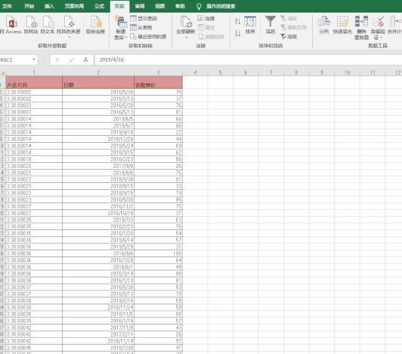Click the formula bar showing 2019/4/18

pyautogui.click(x=248, y=60)
